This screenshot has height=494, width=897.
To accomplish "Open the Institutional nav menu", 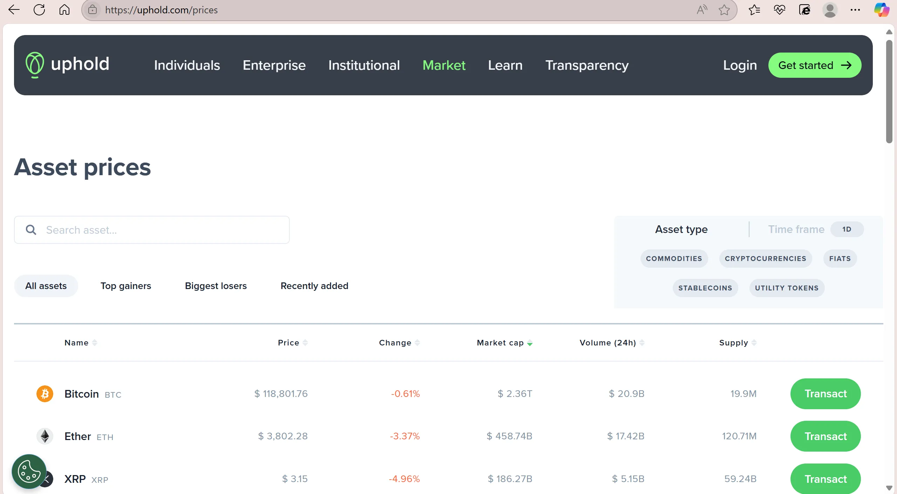I will [364, 65].
